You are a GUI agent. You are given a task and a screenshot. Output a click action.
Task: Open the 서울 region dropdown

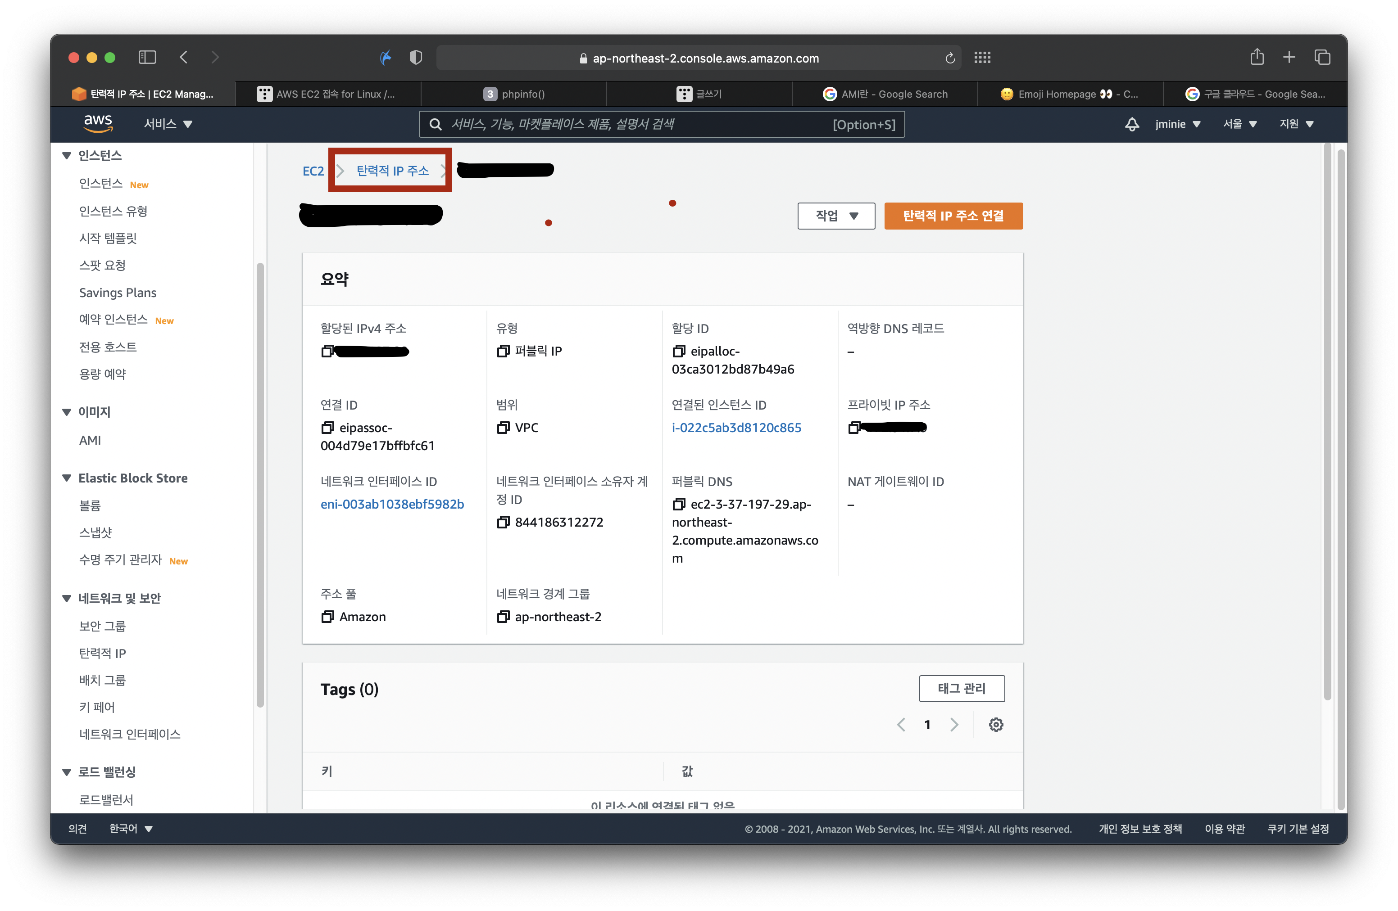[1239, 124]
